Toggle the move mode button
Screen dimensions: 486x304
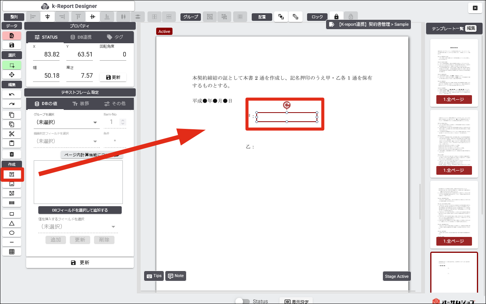12,75
